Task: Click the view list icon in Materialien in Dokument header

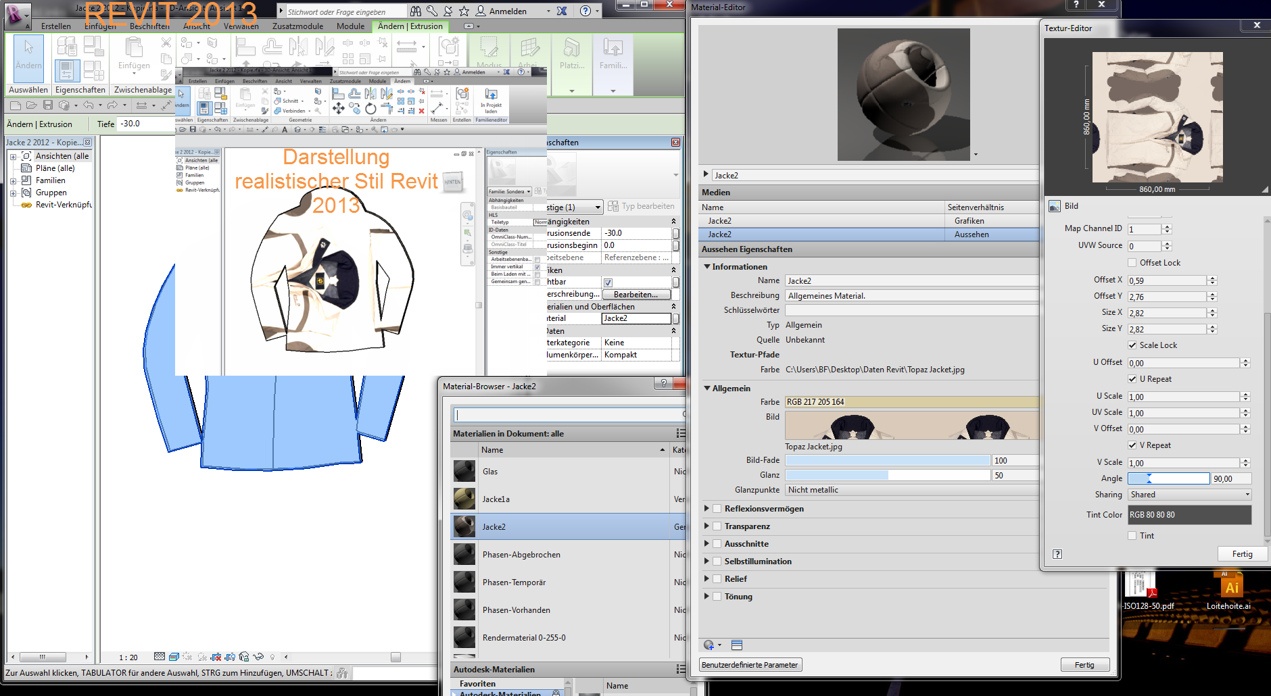Action: pos(681,433)
